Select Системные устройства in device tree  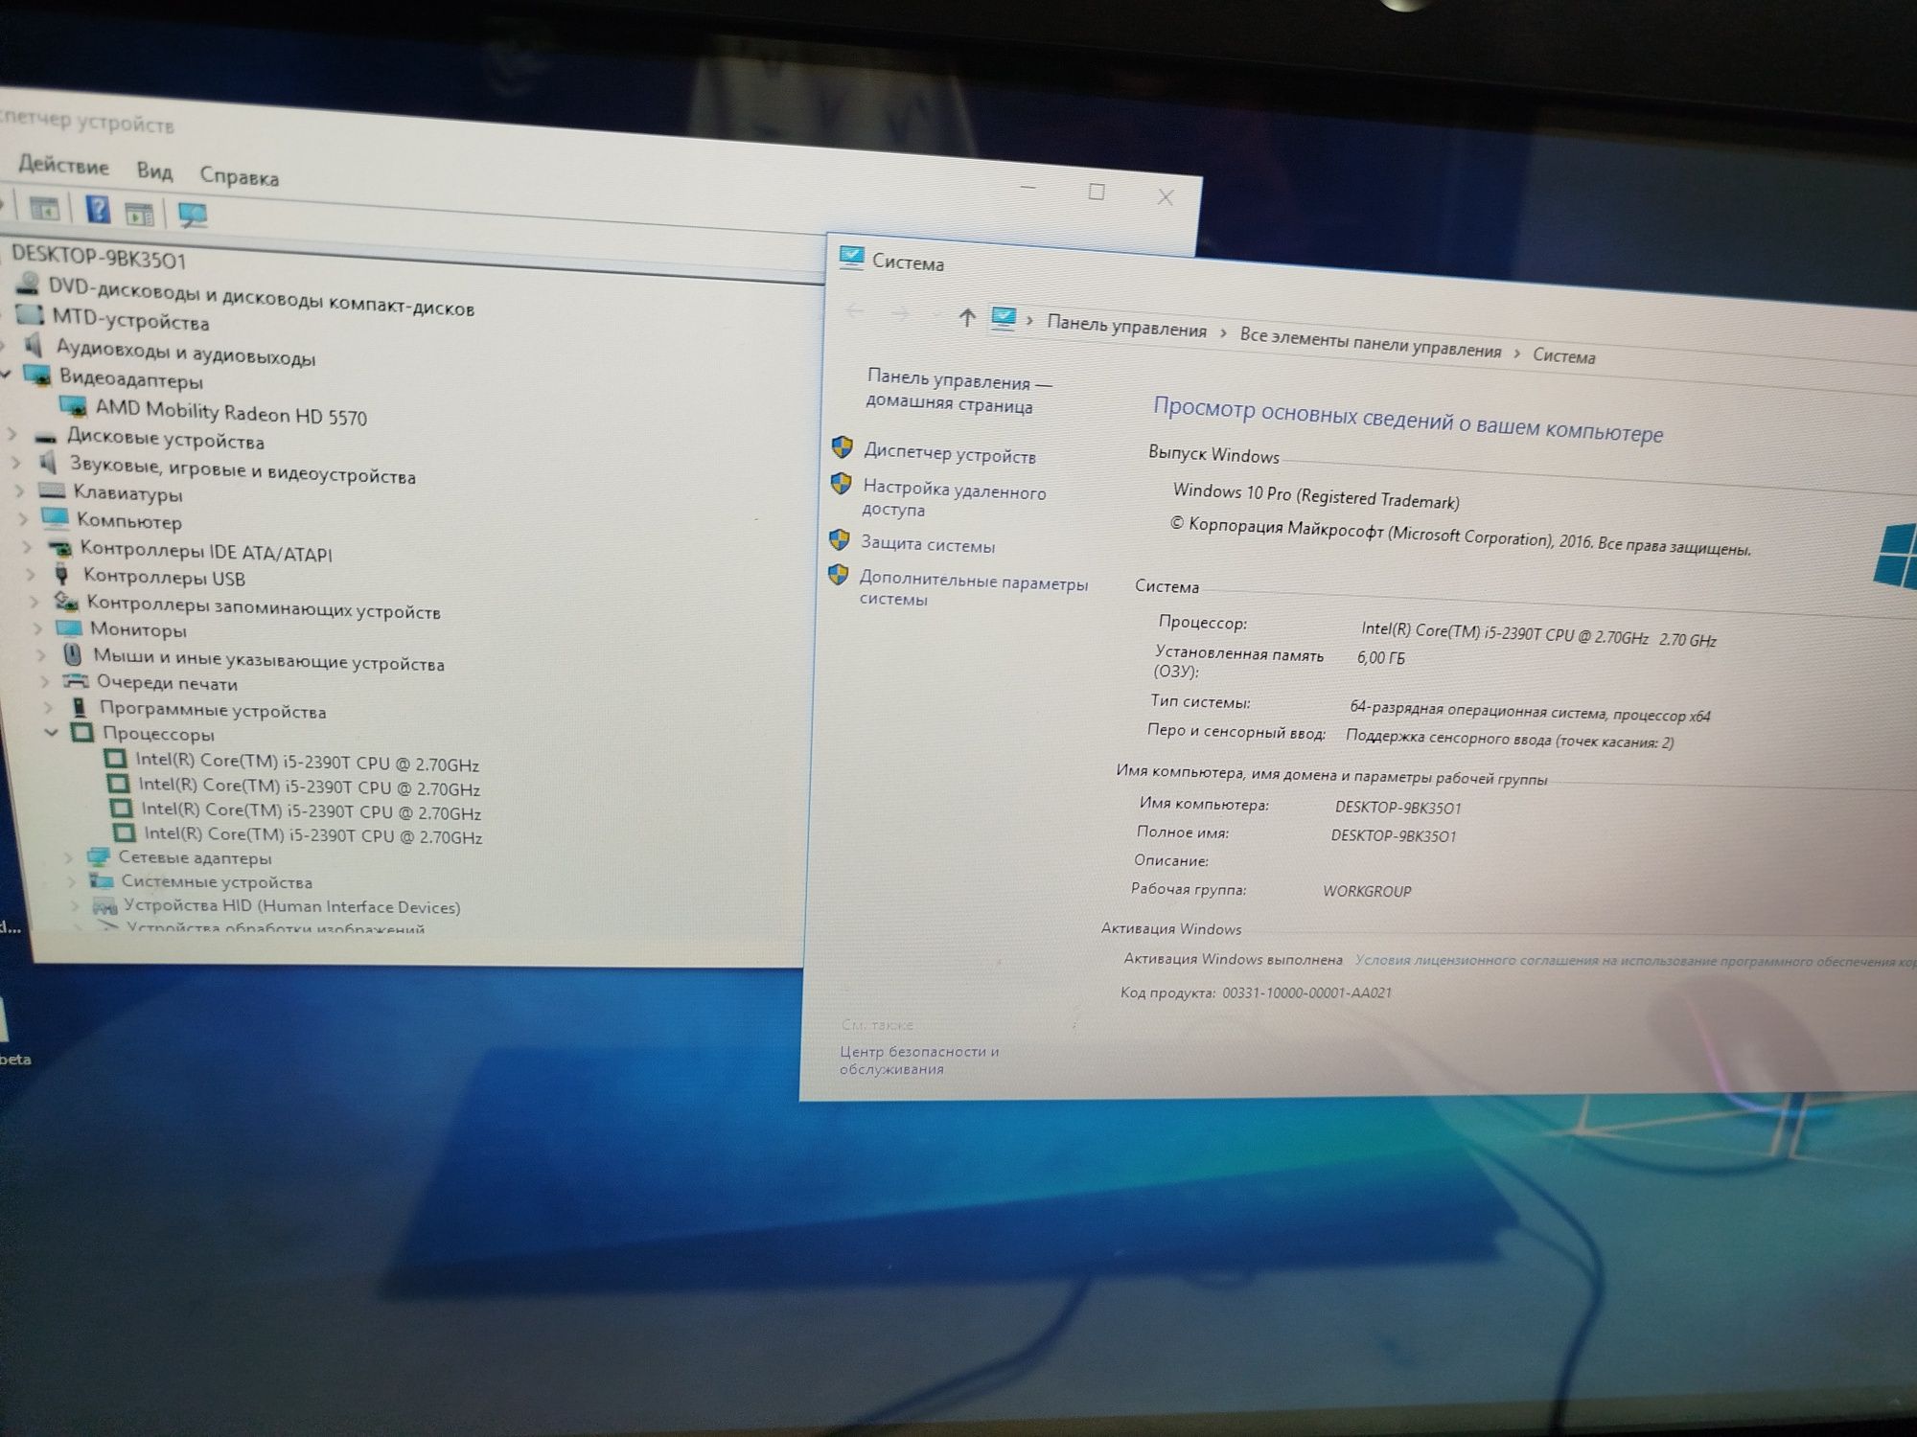point(216,881)
